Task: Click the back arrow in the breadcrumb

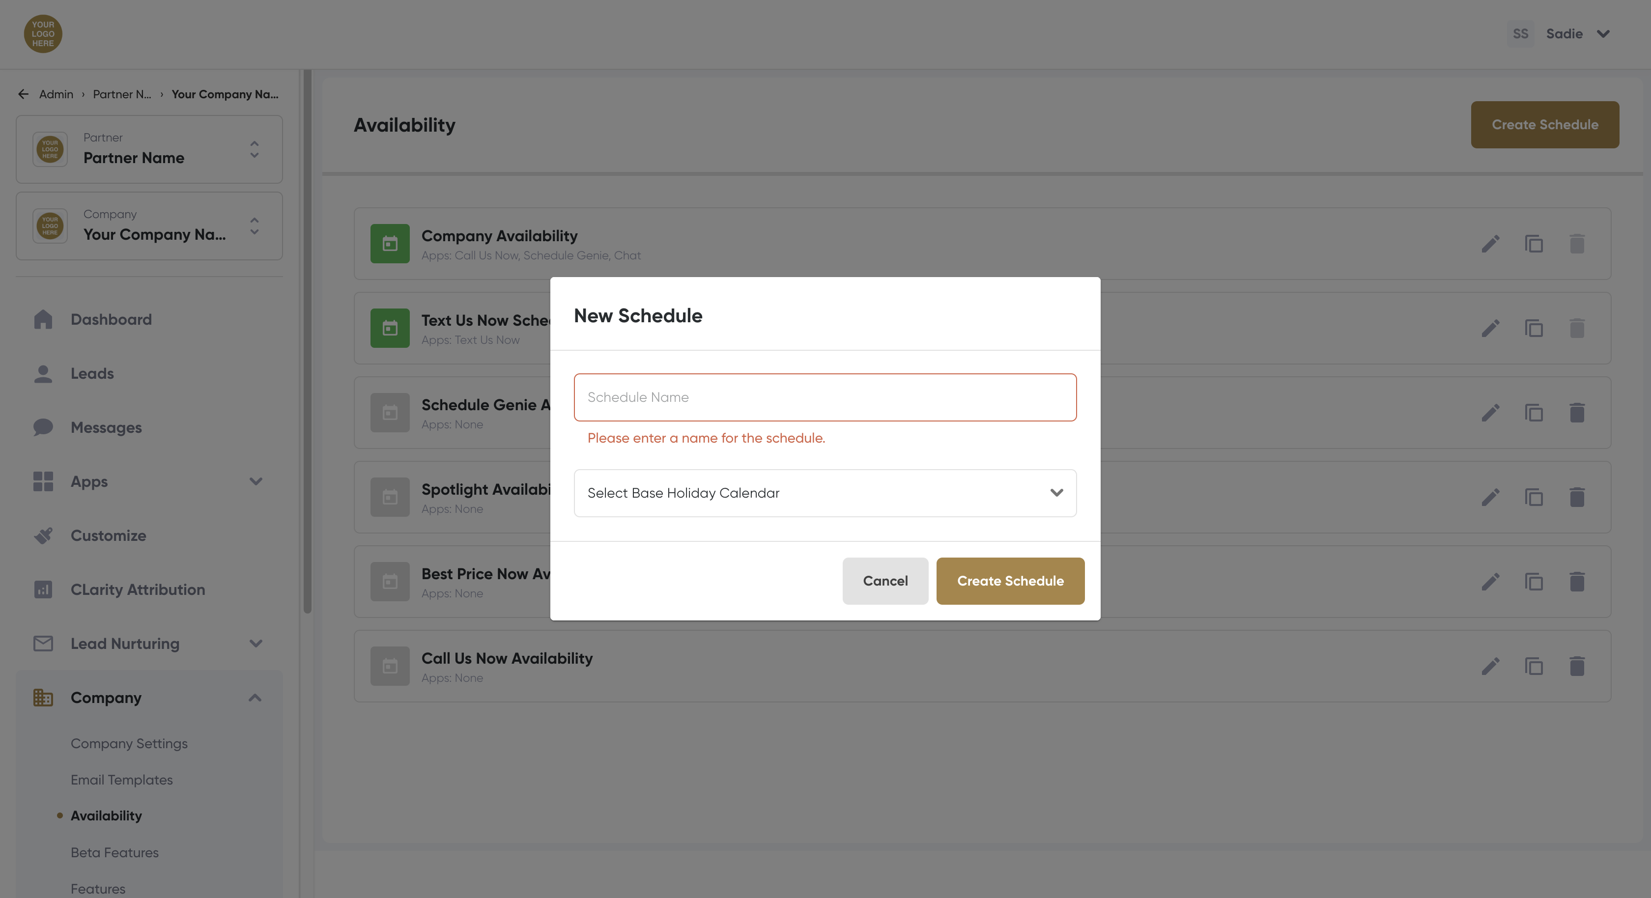Action: pyautogui.click(x=24, y=94)
